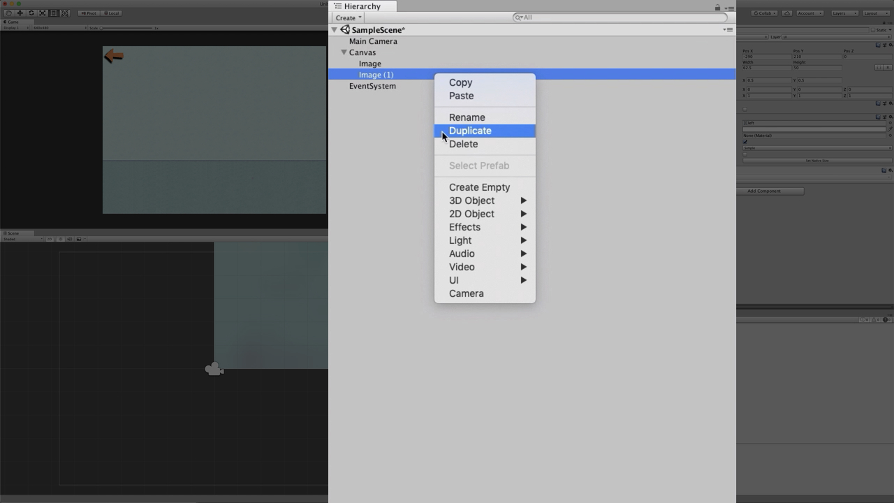
Task: Click the color eyedropper icon in Inspector
Action: coord(890,129)
